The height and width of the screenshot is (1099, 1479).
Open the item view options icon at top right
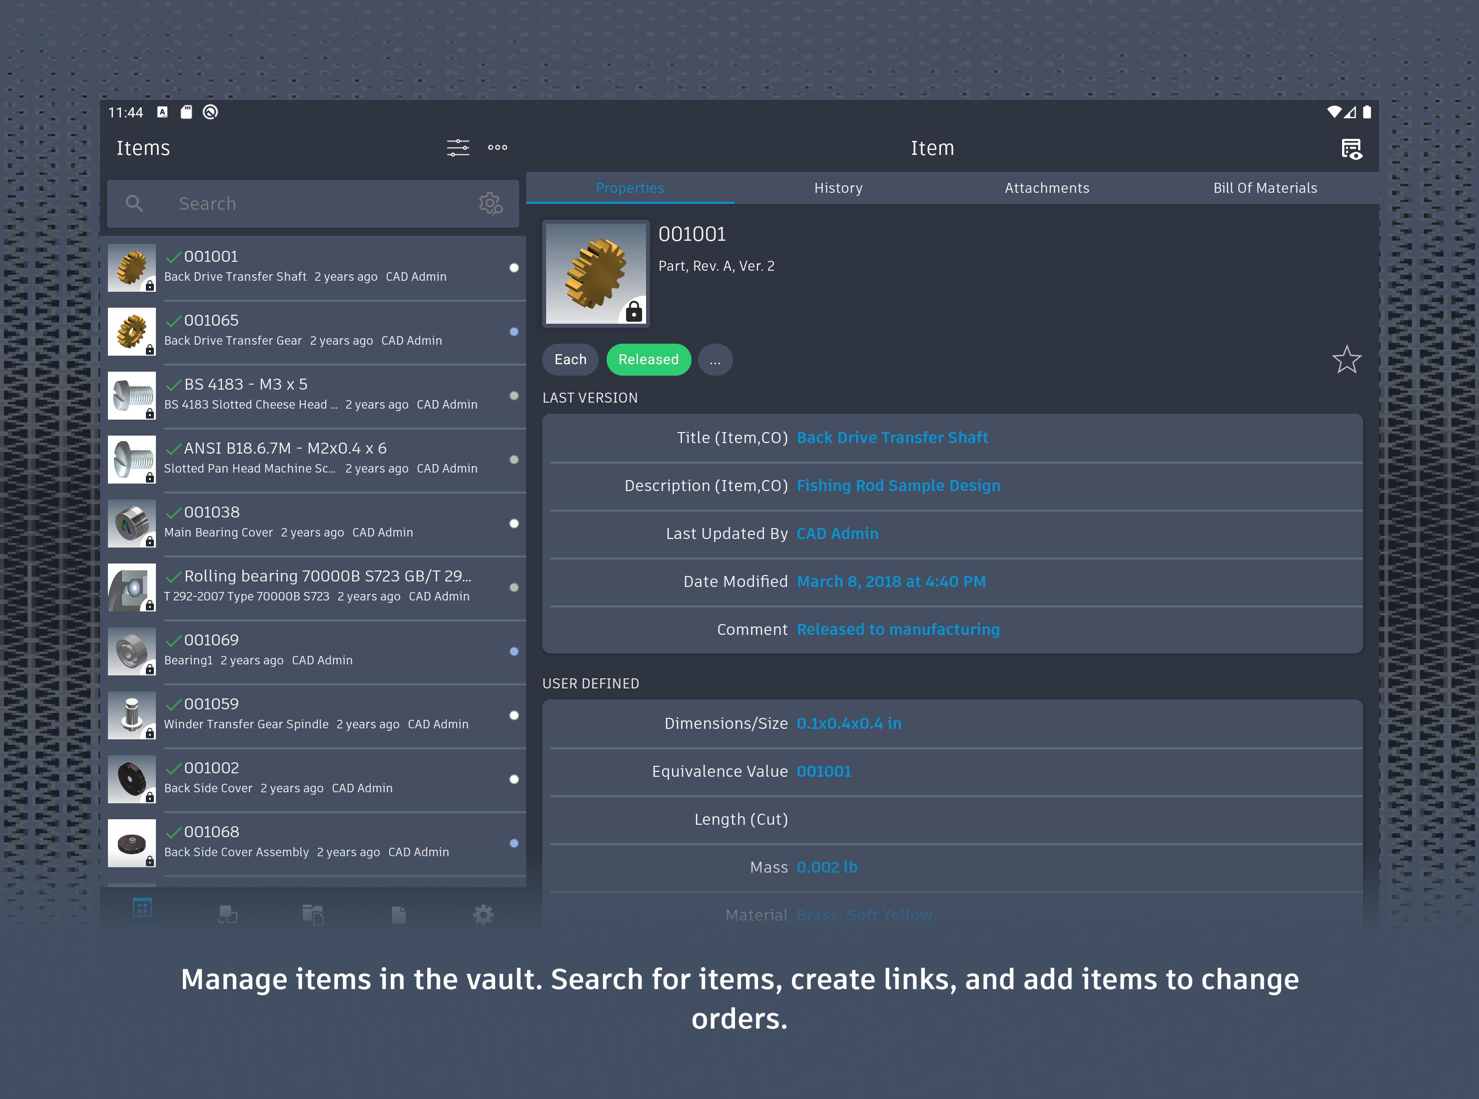(1351, 149)
